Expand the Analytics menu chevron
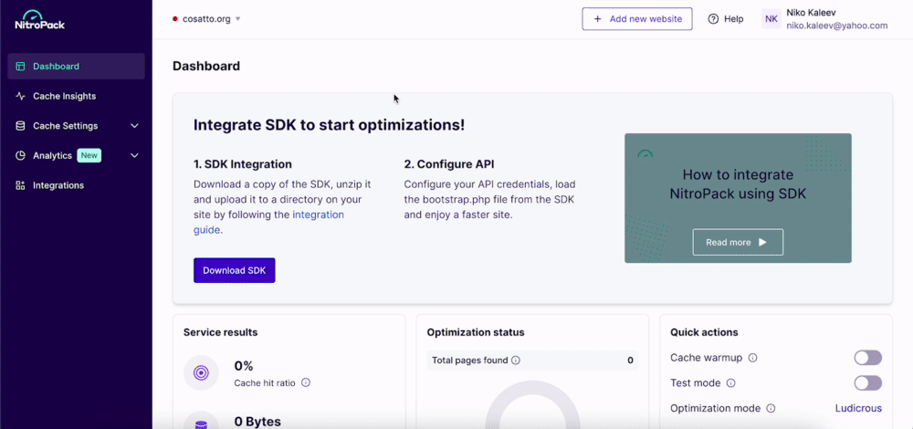Image resolution: width=913 pixels, height=429 pixels. click(x=134, y=156)
